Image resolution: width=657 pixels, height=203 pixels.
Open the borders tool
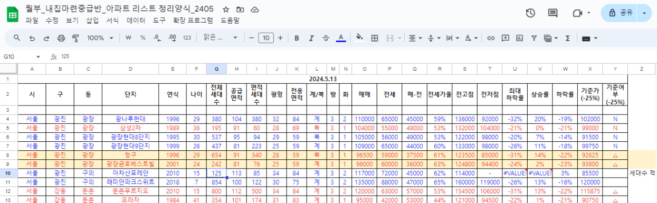click(x=375, y=38)
